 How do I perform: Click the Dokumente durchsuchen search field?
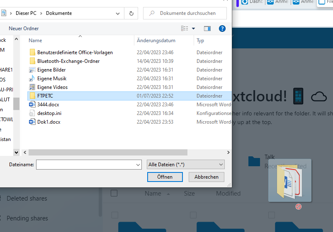click(185, 13)
